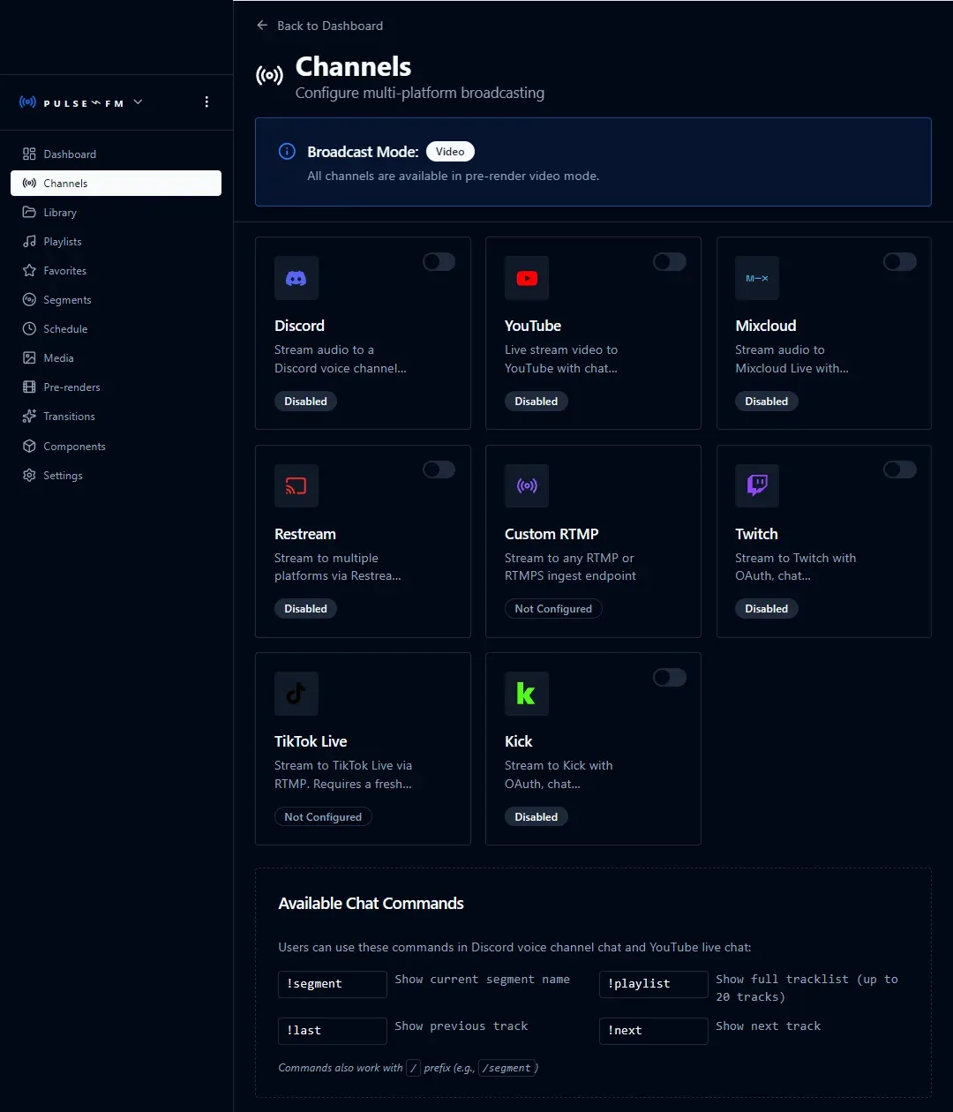This screenshot has width=953, height=1112.
Task: Click the Media image icon
Action: [29, 357]
